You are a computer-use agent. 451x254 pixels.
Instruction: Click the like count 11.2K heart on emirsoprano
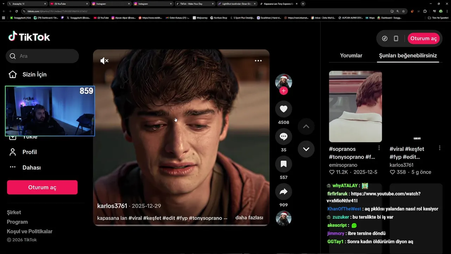(x=332, y=172)
